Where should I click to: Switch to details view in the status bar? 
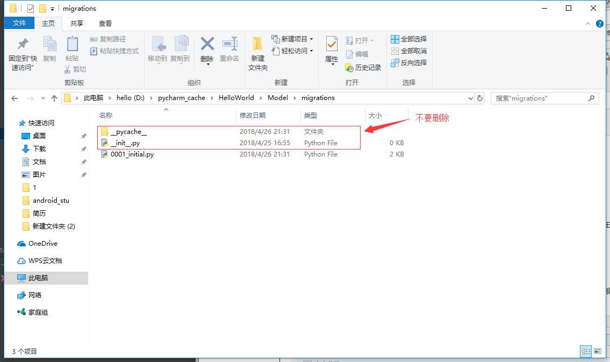pyautogui.click(x=586, y=351)
